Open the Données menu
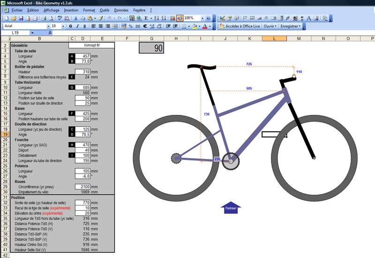This screenshot has width=375, height=258. click(121, 9)
